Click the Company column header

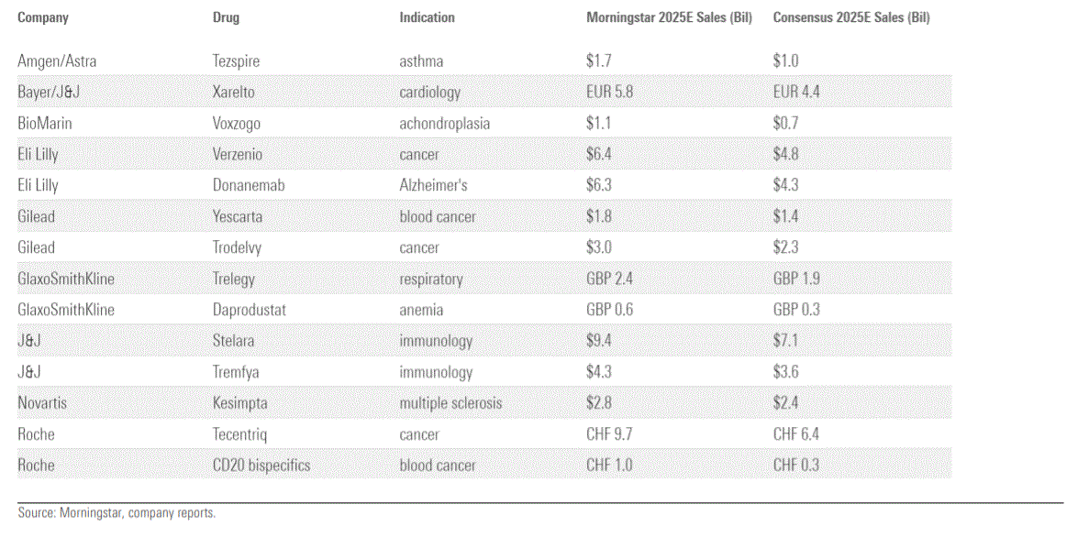pos(43,17)
